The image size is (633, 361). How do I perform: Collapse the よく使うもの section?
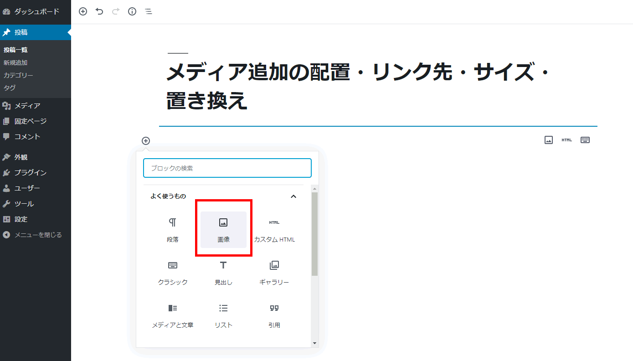tap(293, 196)
